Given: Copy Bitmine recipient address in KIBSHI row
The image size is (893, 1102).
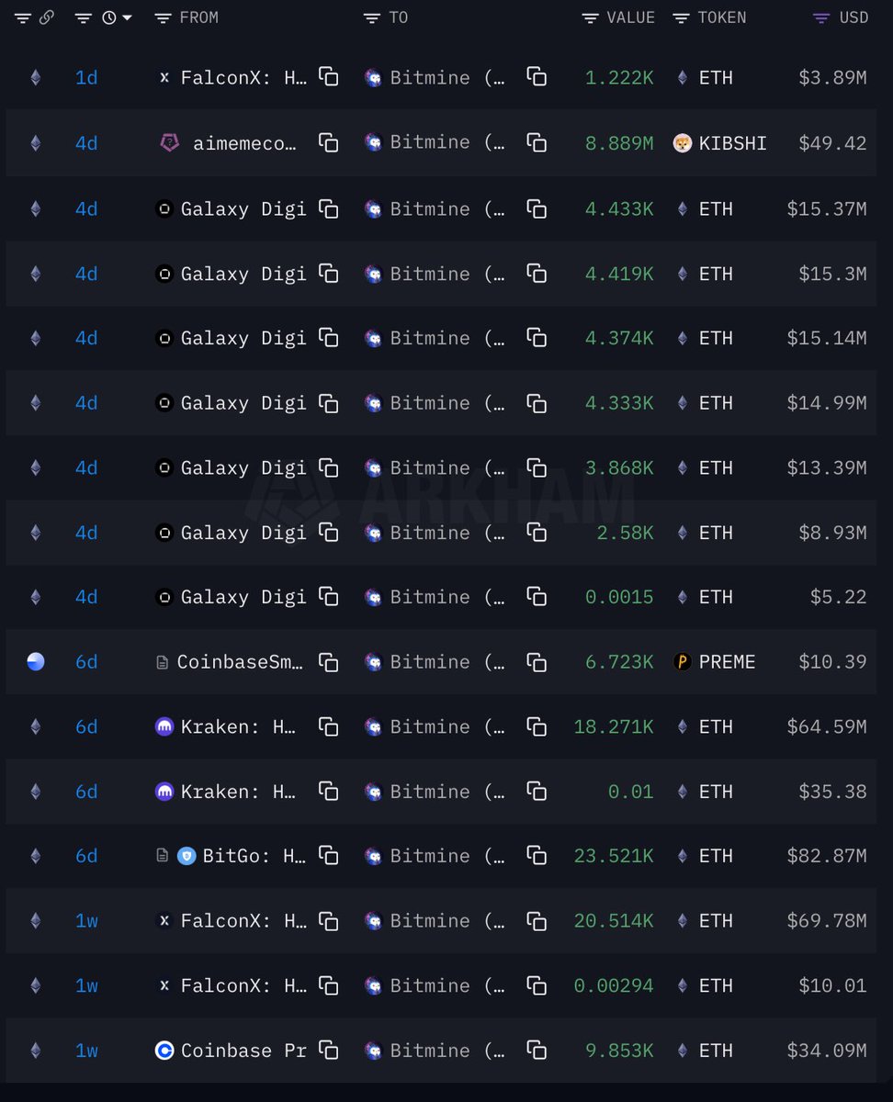Looking at the screenshot, I should click(537, 142).
